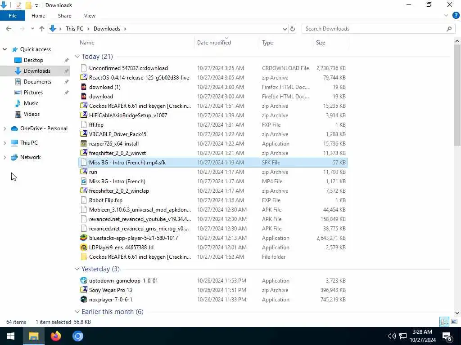Open Pictures in the navigation pane
Image resolution: width=461 pixels, height=345 pixels.
point(33,93)
